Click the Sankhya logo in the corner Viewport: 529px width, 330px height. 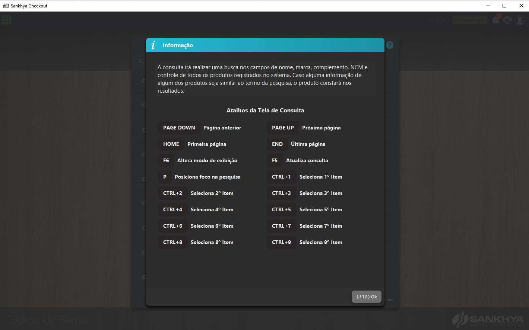tap(488, 320)
